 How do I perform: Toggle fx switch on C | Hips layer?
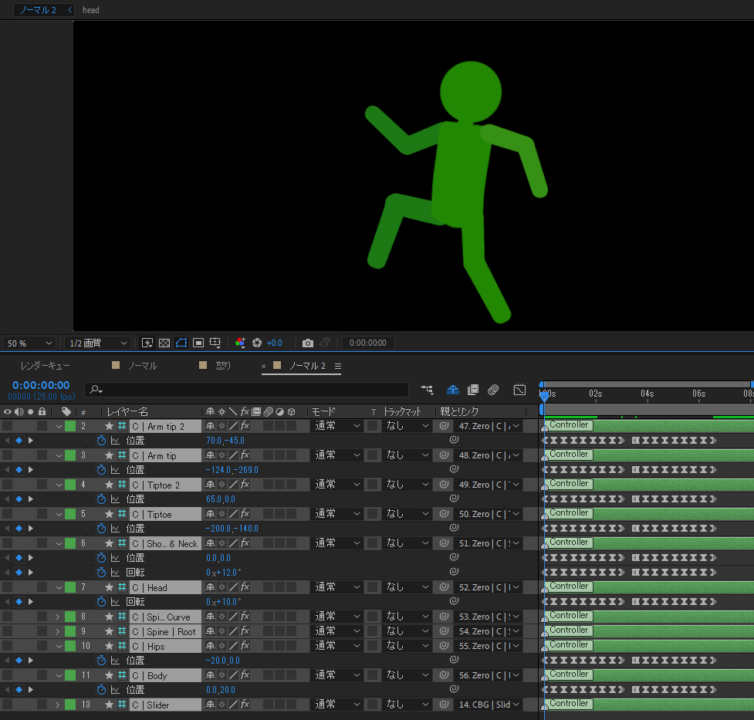coord(245,646)
